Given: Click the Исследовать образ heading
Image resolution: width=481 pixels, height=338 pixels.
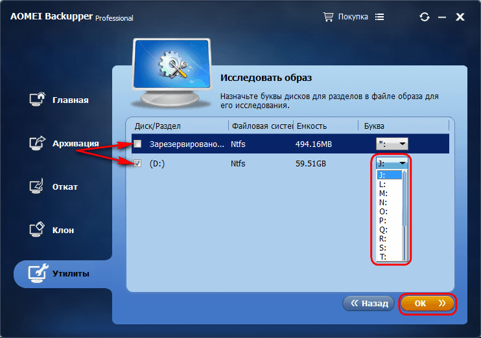Looking at the screenshot, I should (x=266, y=78).
